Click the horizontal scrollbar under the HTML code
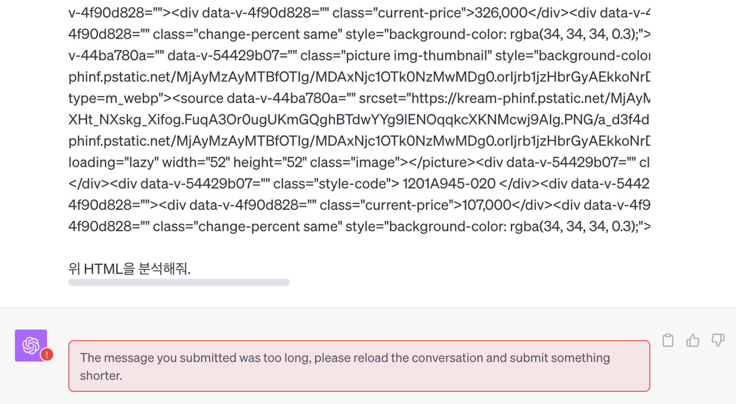736x404 pixels. [x=179, y=282]
